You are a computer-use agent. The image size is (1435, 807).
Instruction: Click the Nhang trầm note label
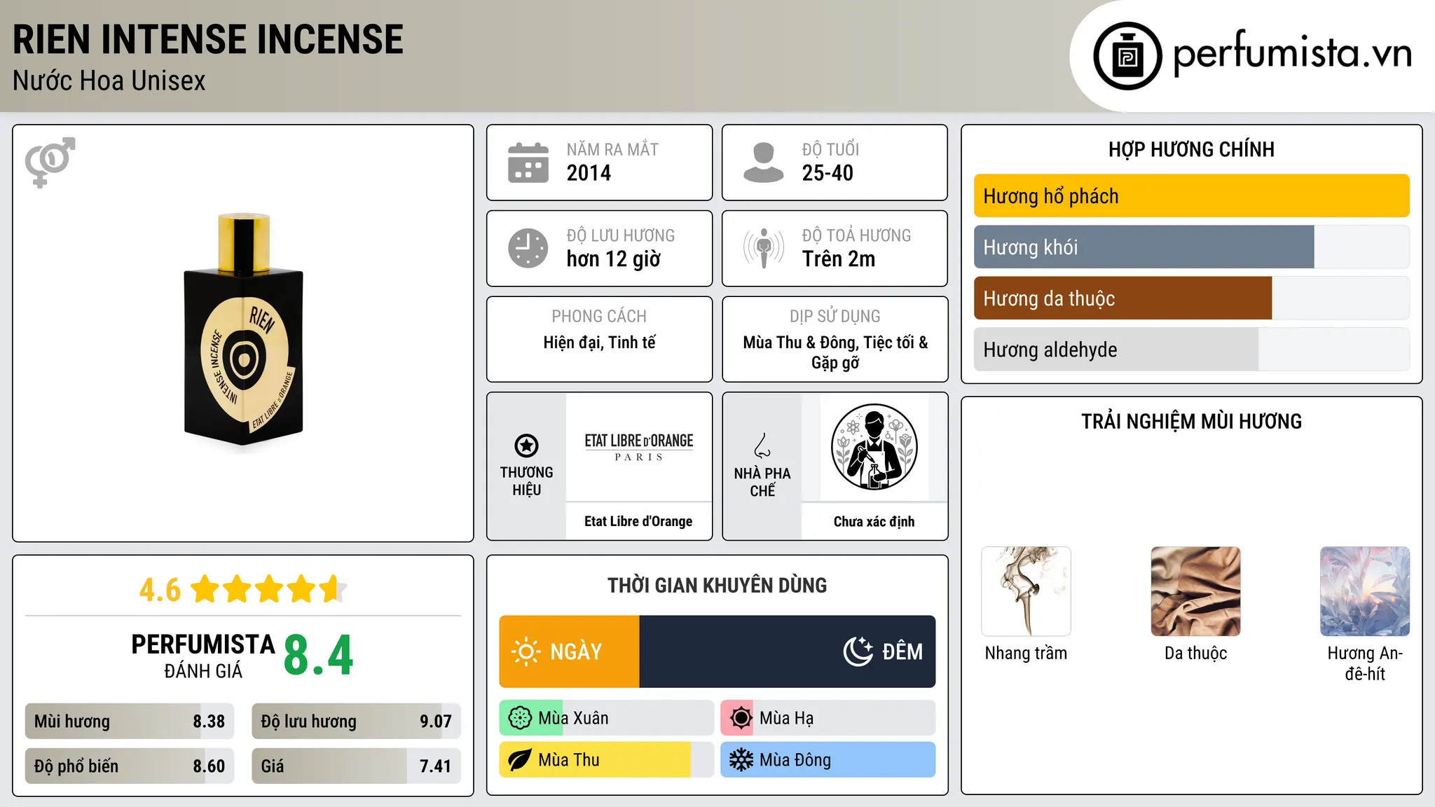pyautogui.click(x=1026, y=653)
